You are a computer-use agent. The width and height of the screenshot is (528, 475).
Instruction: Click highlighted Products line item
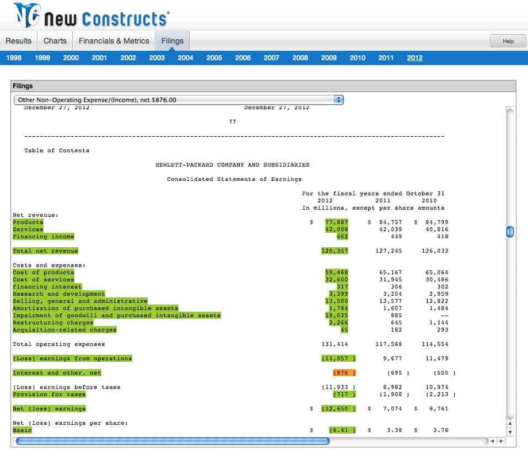28,222
